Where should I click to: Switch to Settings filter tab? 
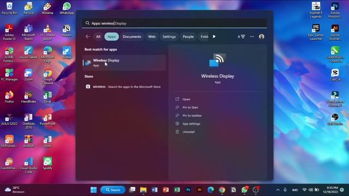tap(169, 36)
